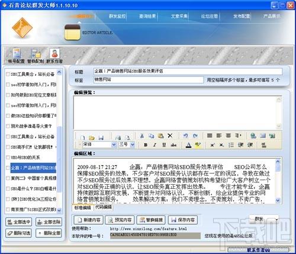
Task: Pick font color with A icon
Action: (x=188, y=145)
